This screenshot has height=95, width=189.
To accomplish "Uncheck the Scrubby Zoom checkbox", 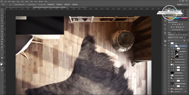I will tap(38, 5).
